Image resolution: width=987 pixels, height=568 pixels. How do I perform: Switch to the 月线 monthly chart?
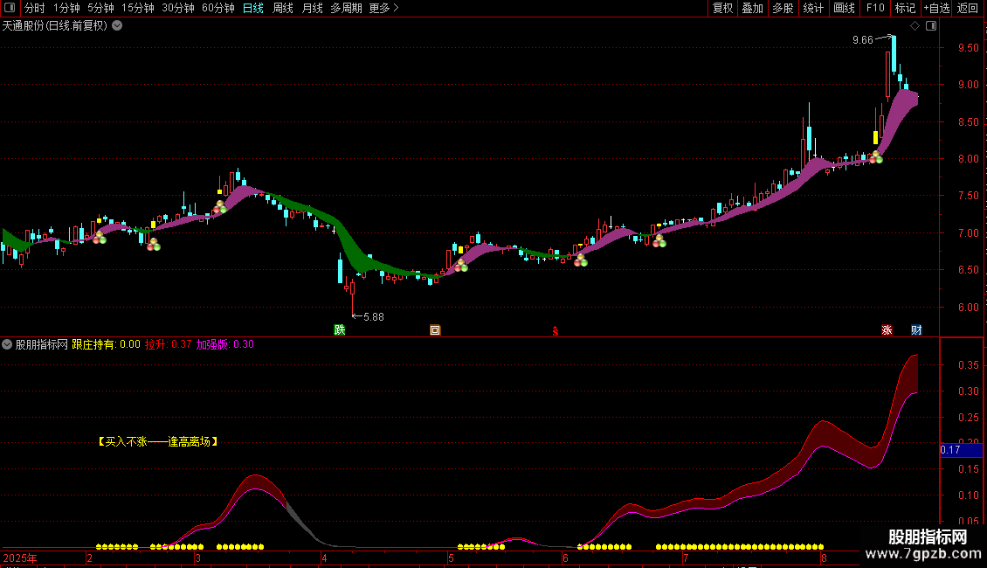click(312, 8)
